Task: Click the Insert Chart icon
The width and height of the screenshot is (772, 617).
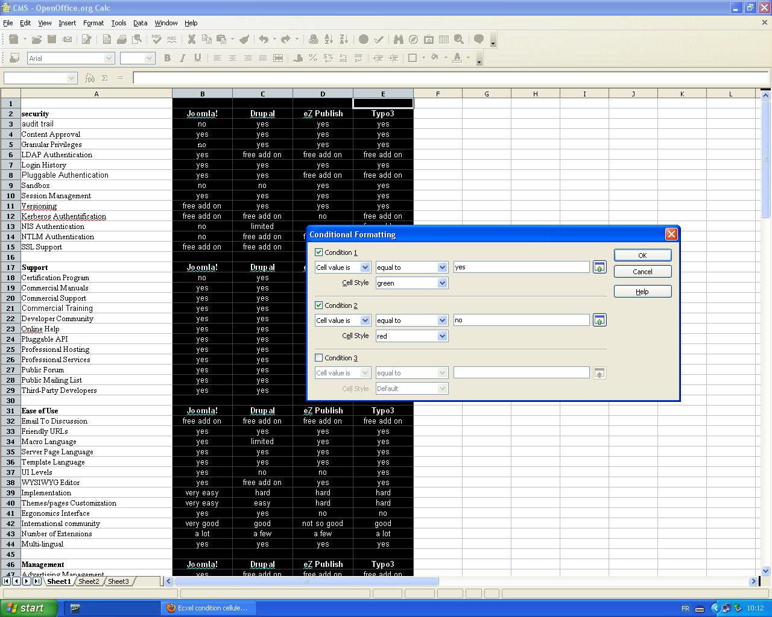Action: pyautogui.click(x=364, y=39)
